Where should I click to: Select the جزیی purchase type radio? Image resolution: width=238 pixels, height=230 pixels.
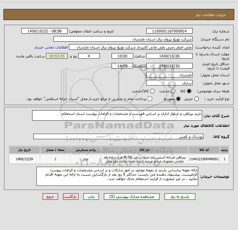pyautogui.click(x=197, y=99)
